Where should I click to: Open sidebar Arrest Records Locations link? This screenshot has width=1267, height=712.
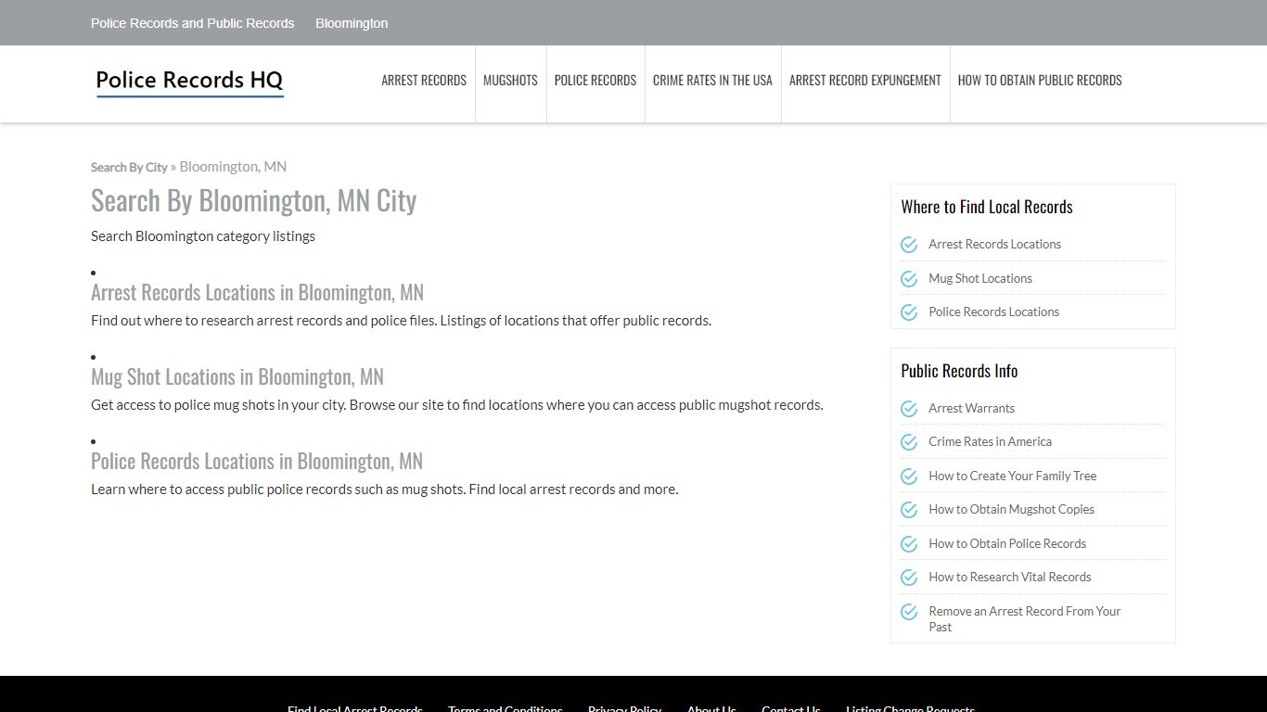coord(994,245)
